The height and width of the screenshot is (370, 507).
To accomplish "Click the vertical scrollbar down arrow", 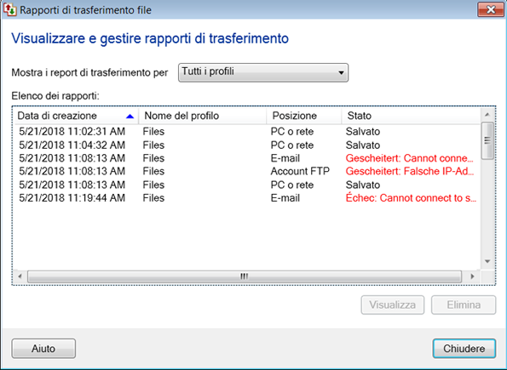I will click(x=487, y=261).
